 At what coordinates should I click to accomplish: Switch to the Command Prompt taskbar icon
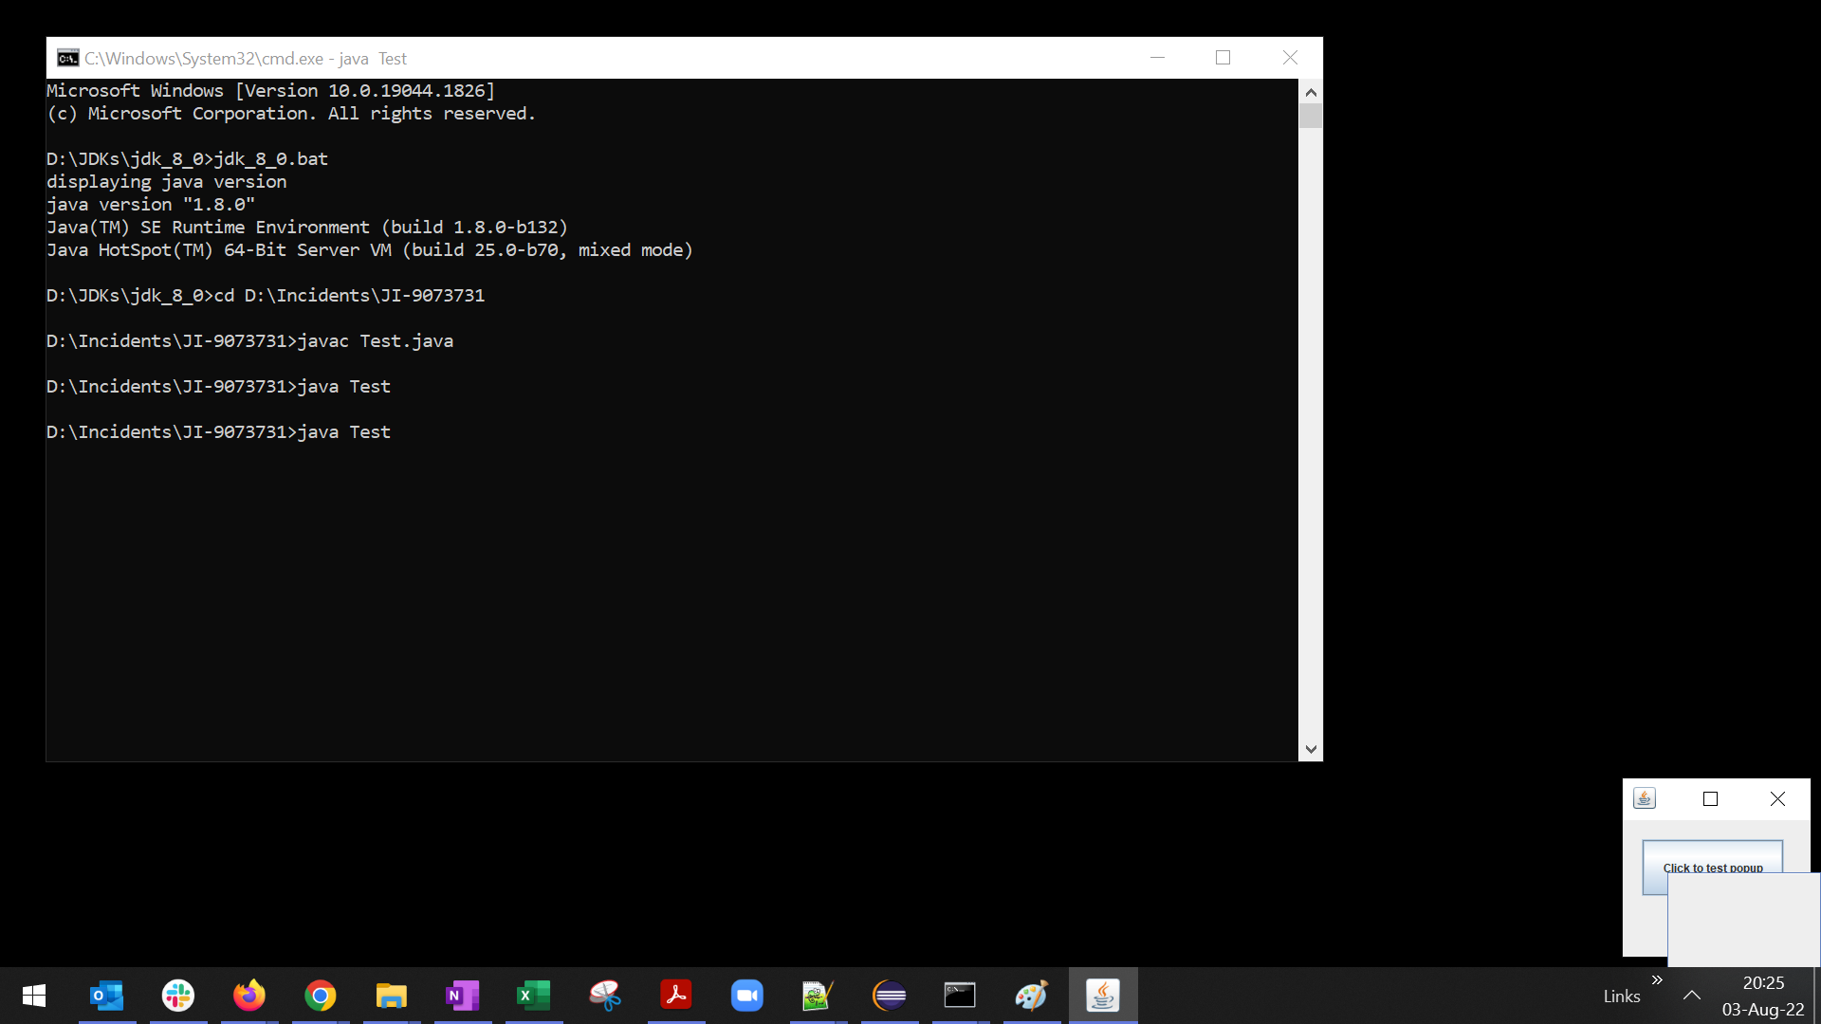pyautogui.click(x=960, y=996)
